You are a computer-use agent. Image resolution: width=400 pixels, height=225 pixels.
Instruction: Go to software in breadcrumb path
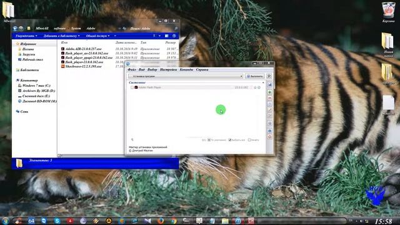(60, 28)
